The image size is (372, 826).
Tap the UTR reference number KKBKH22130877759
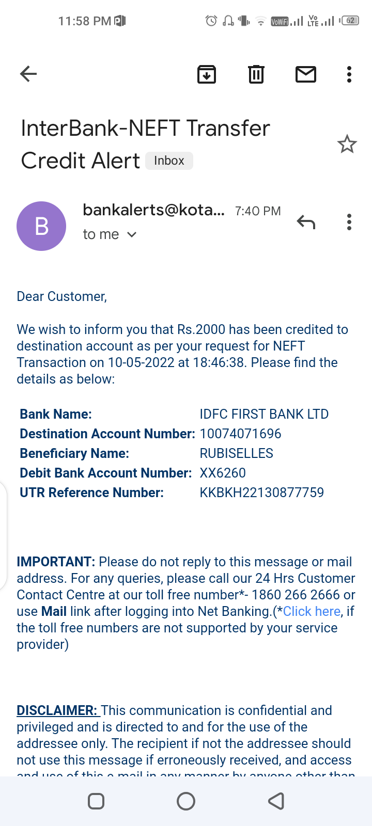tap(261, 493)
